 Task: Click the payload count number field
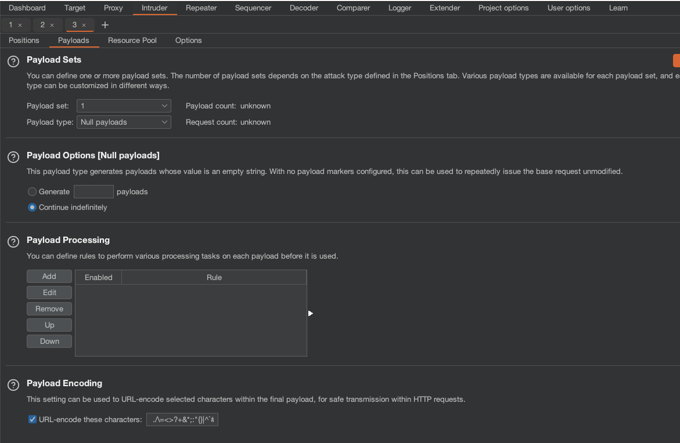(x=93, y=192)
